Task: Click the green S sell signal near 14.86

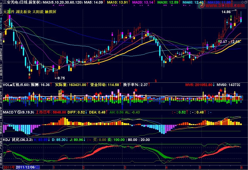Action: 231,17
